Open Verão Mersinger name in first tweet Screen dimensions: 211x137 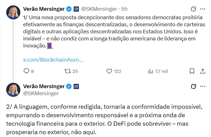click(x=44, y=9)
